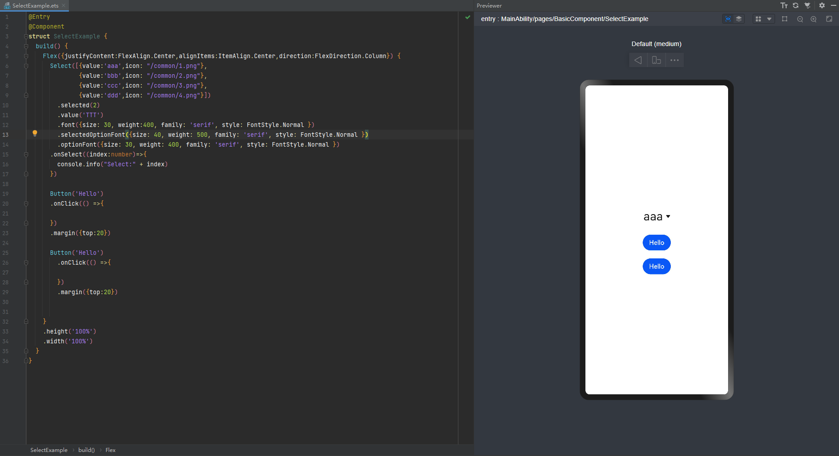The height and width of the screenshot is (456, 839).
Task: Click the rotate/frame crop icon in Previewer
Action: click(784, 19)
